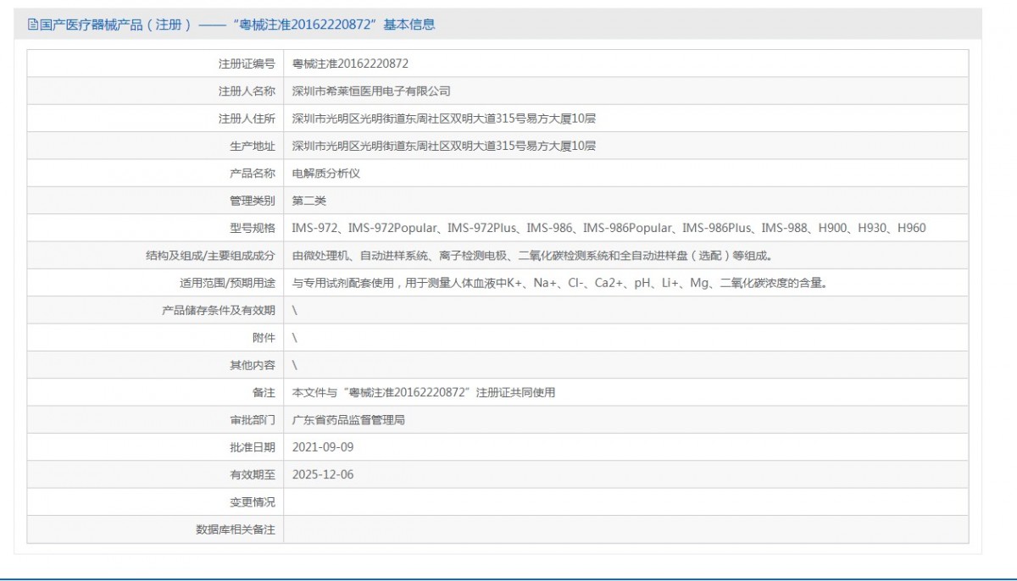Image resolution: width=1017 pixels, height=581 pixels.
Task: Select company name 深圳市希莱恒医用电子有限公司
Action: click(x=371, y=91)
